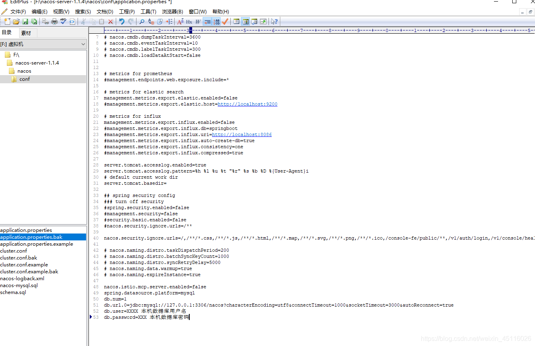
Task: Open Print Preview from the toolbar
Action: [x=45, y=22]
